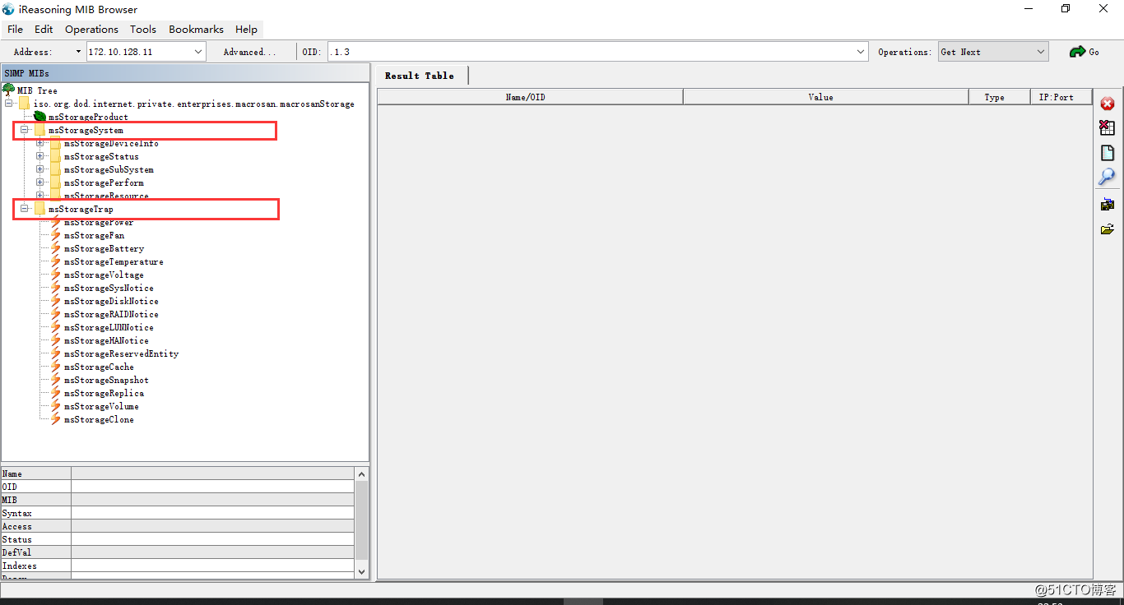Click the Name/OID column header
The image size is (1124, 605).
click(530, 97)
